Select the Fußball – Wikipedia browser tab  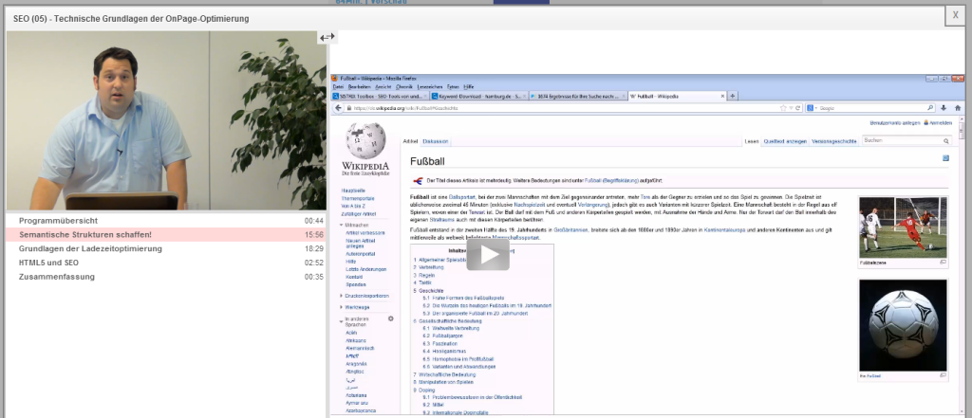[x=677, y=97]
